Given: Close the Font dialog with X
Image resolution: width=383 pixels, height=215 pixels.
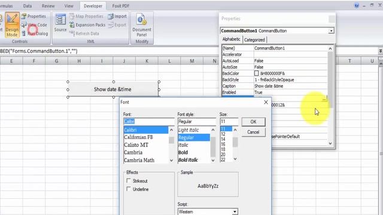Looking at the screenshot, I should 266,102.
